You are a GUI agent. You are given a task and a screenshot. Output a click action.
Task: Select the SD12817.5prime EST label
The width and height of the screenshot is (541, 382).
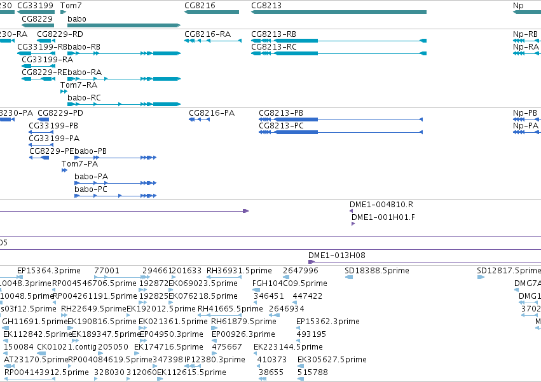[x=509, y=271]
